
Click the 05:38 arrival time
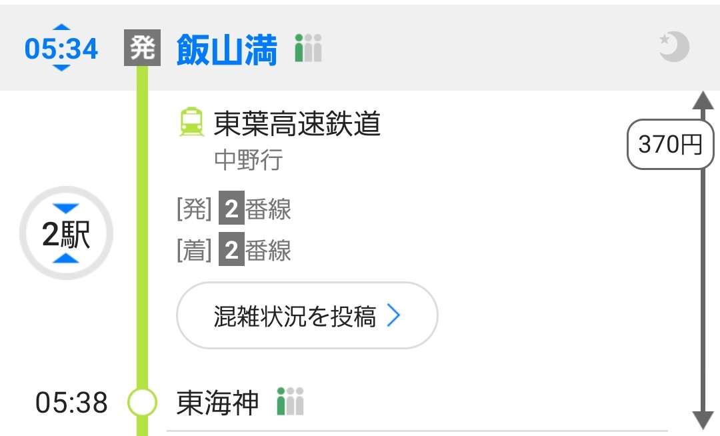click(x=71, y=403)
